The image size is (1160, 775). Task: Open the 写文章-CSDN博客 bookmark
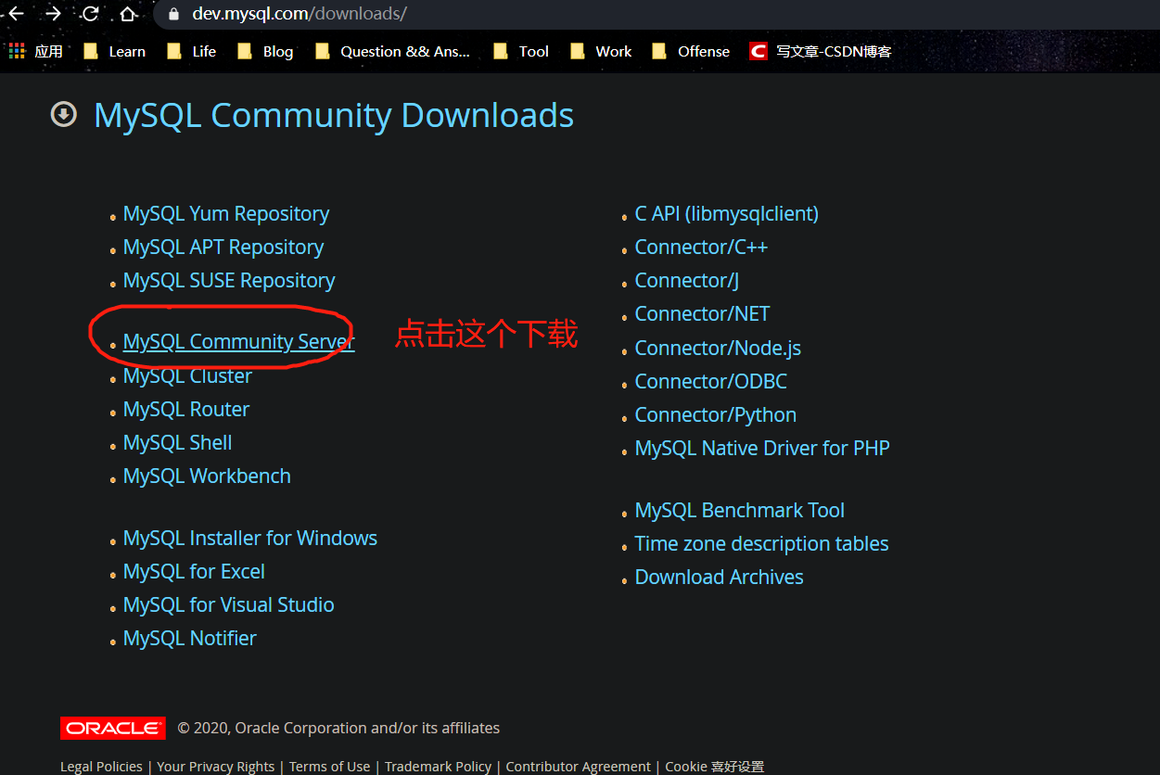coord(821,51)
